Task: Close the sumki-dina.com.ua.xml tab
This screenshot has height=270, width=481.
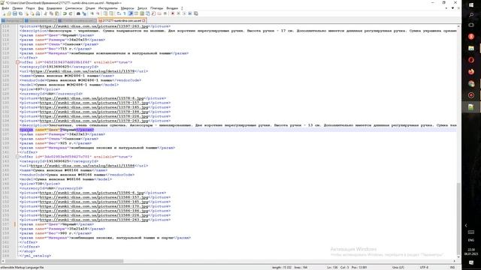Action: 144,20
